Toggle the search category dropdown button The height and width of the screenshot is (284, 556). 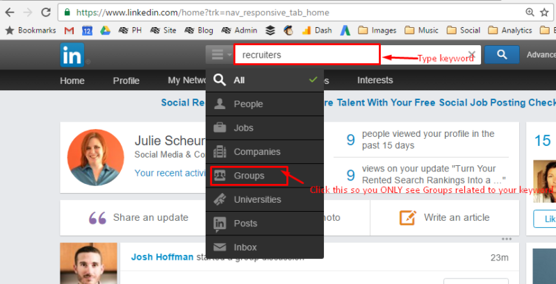point(220,55)
